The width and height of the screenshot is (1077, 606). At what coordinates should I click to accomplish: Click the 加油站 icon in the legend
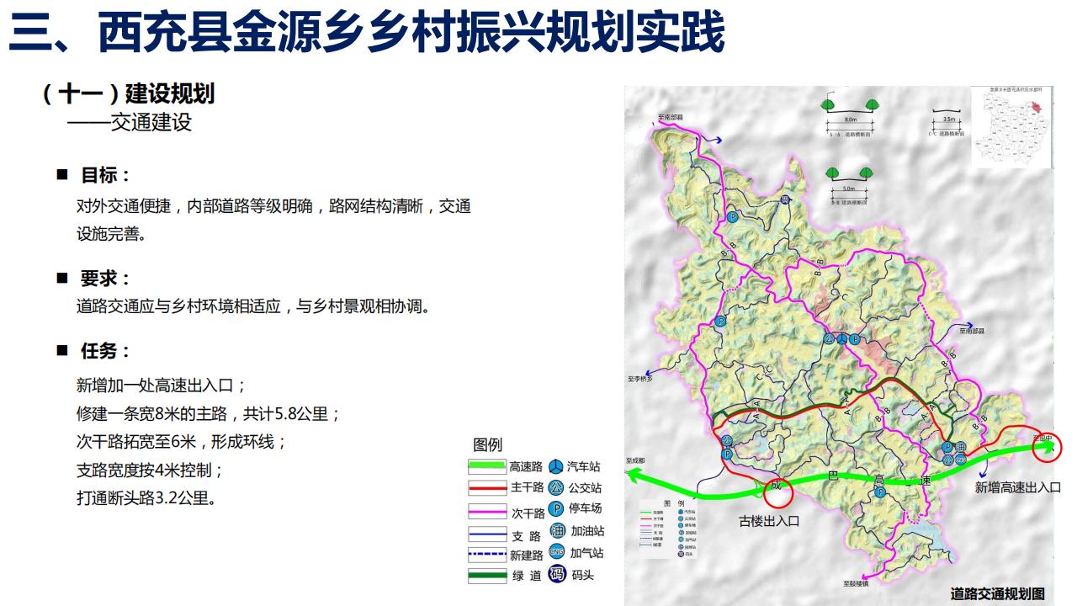point(556,530)
